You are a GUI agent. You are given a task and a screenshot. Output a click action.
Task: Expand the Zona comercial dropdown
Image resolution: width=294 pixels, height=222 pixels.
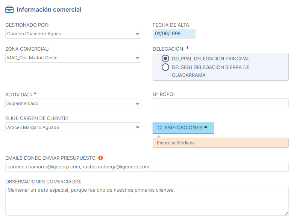click(x=73, y=58)
